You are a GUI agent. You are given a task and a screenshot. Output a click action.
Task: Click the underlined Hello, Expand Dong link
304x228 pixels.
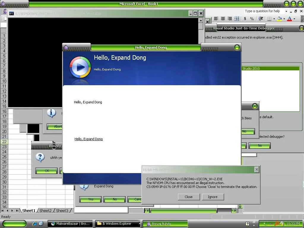pos(88,139)
